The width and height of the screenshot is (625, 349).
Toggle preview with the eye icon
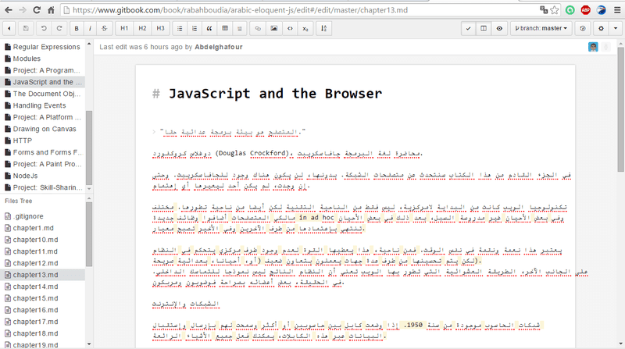[499, 28]
